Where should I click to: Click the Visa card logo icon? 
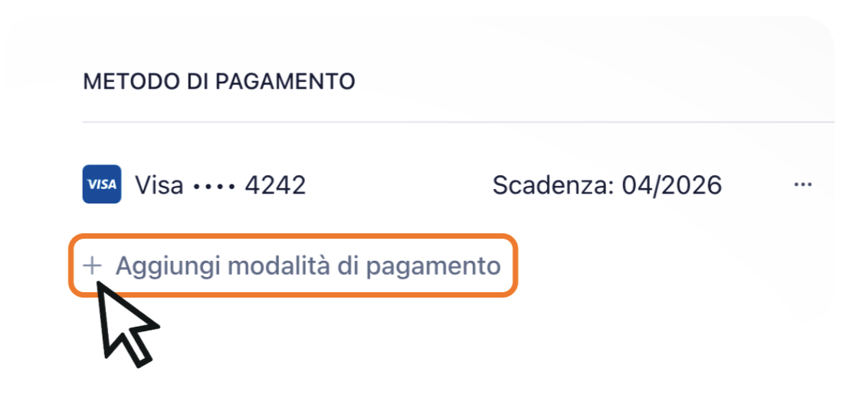coord(101,184)
